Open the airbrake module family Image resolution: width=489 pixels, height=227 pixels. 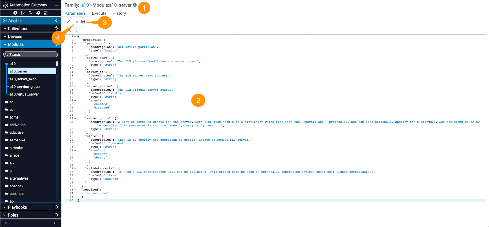pos(16,148)
